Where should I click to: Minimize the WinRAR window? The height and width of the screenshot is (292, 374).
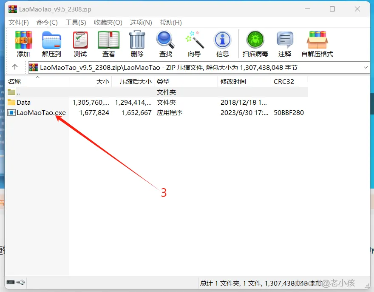tap(308, 9)
